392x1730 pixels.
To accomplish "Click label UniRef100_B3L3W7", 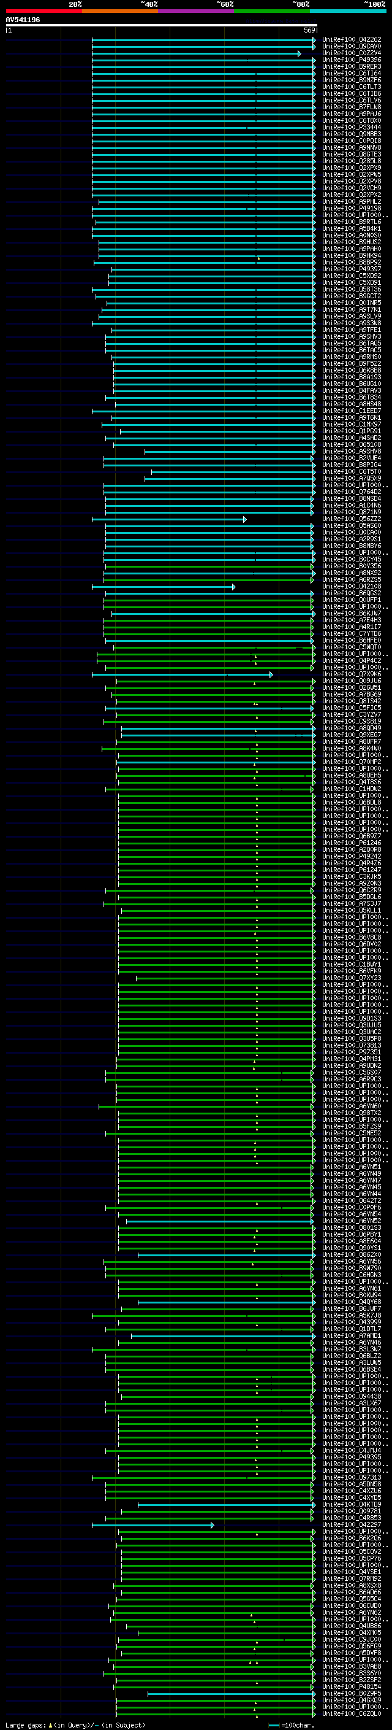I will (x=351, y=1350).
